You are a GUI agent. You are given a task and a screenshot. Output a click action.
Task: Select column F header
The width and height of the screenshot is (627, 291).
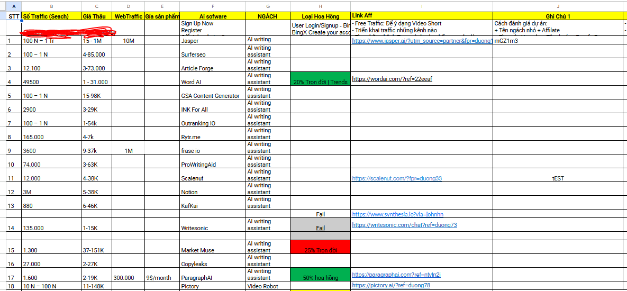tap(213, 6)
